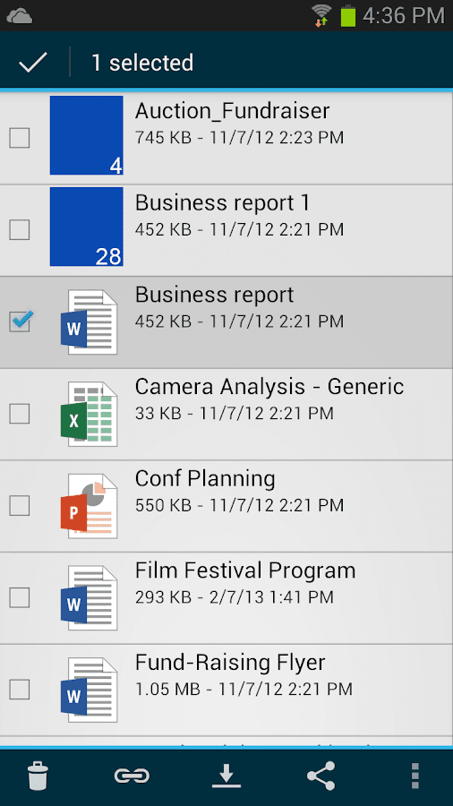Tap the PowerPoint icon for Conf Planning
The width and height of the screenshot is (453, 806).
(89, 506)
